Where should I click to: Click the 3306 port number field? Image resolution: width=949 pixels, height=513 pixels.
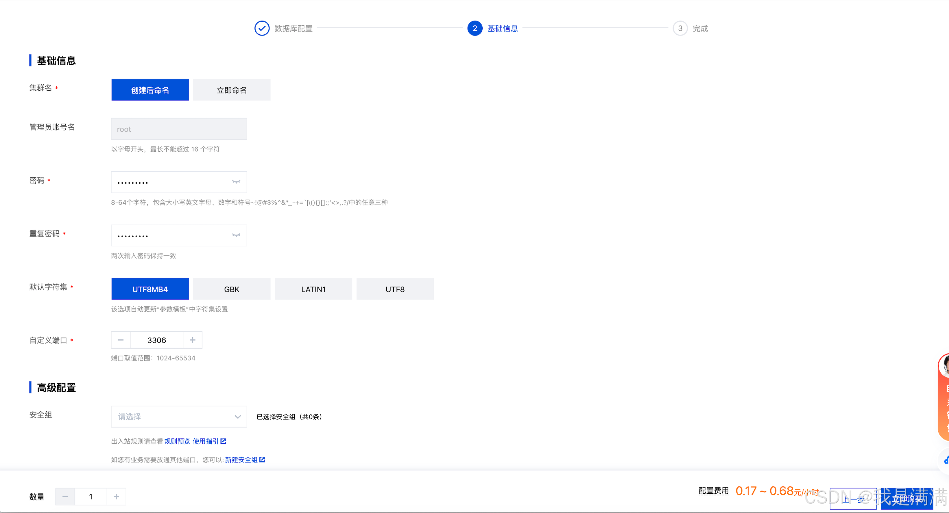coord(156,340)
